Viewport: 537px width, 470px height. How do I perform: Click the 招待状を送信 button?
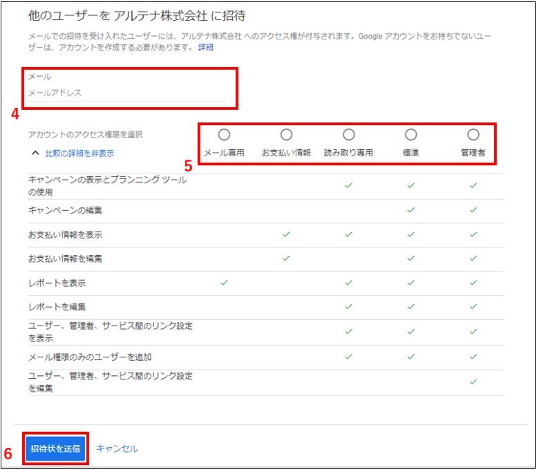pyautogui.click(x=55, y=449)
